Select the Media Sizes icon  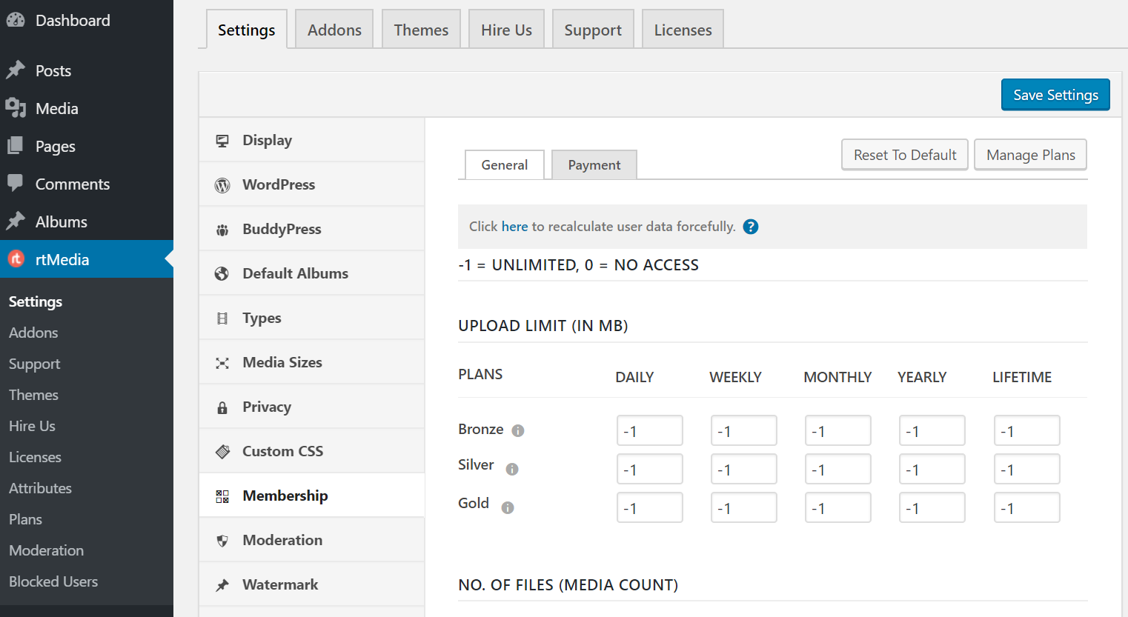pos(222,361)
